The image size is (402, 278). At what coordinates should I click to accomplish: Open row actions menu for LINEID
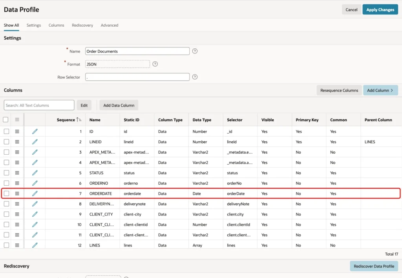(x=17, y=142)
